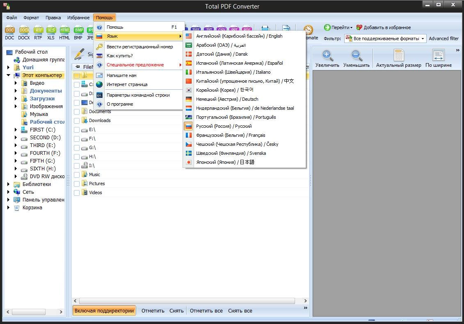Open the Файл menu
Screen dimensions: 464x324
click(11, 18)
